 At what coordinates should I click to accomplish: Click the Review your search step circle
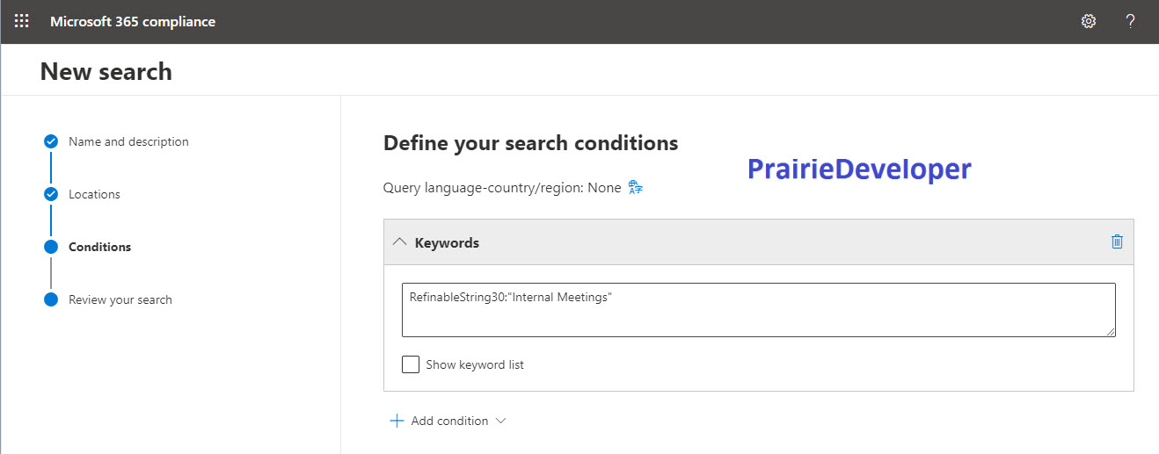click(51, 299)
